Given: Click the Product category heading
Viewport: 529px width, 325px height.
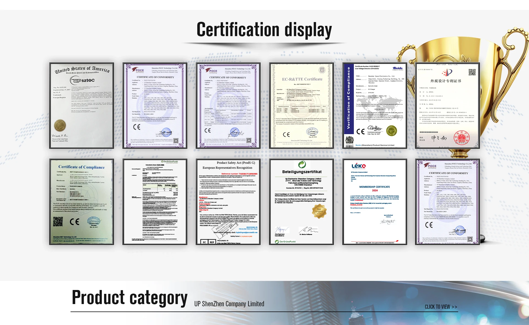Looking at the screenshot, I should point(129,298).
